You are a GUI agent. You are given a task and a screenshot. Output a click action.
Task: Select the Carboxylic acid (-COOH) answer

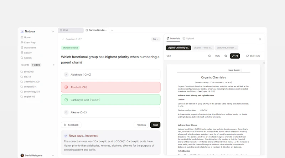[x=111, y=100]
